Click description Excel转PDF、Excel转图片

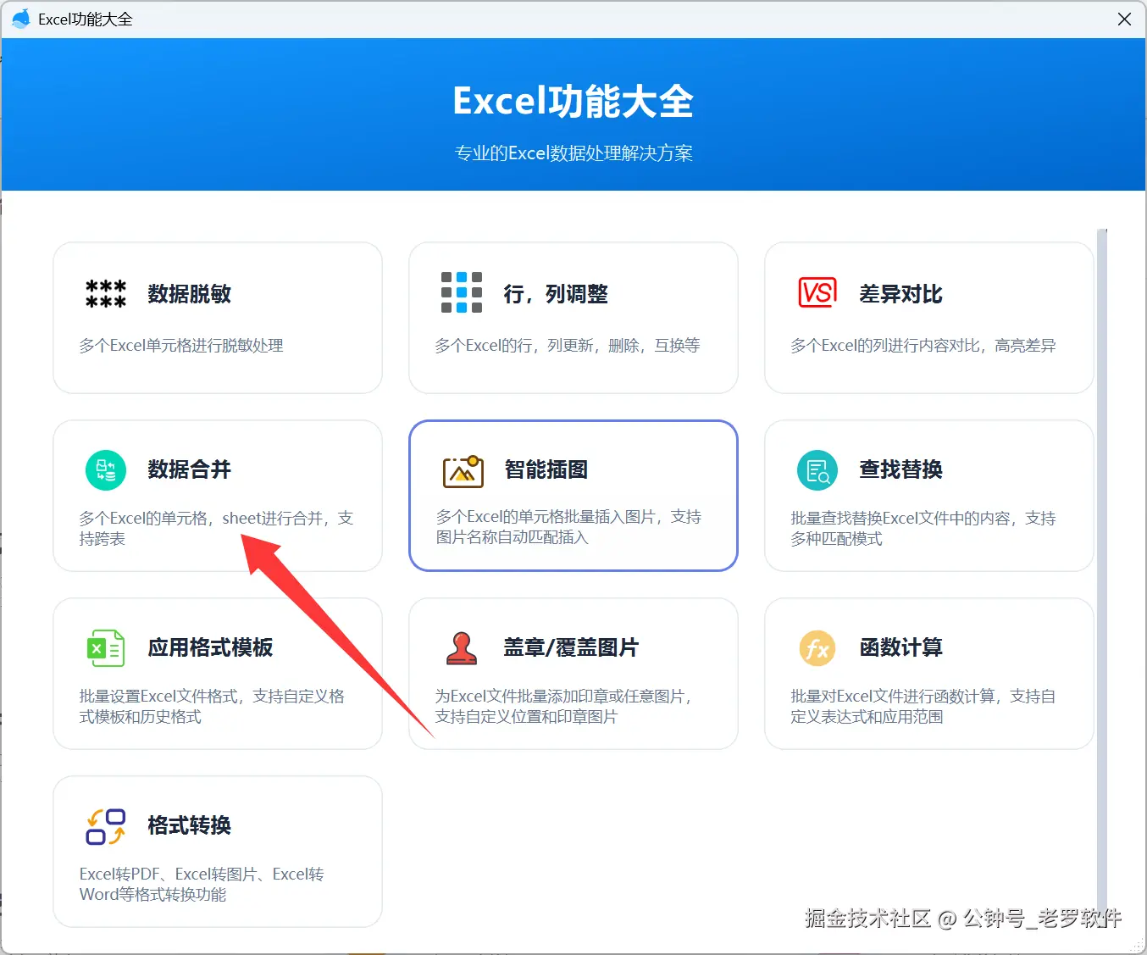pyautogui.click(x=202, y=885)
